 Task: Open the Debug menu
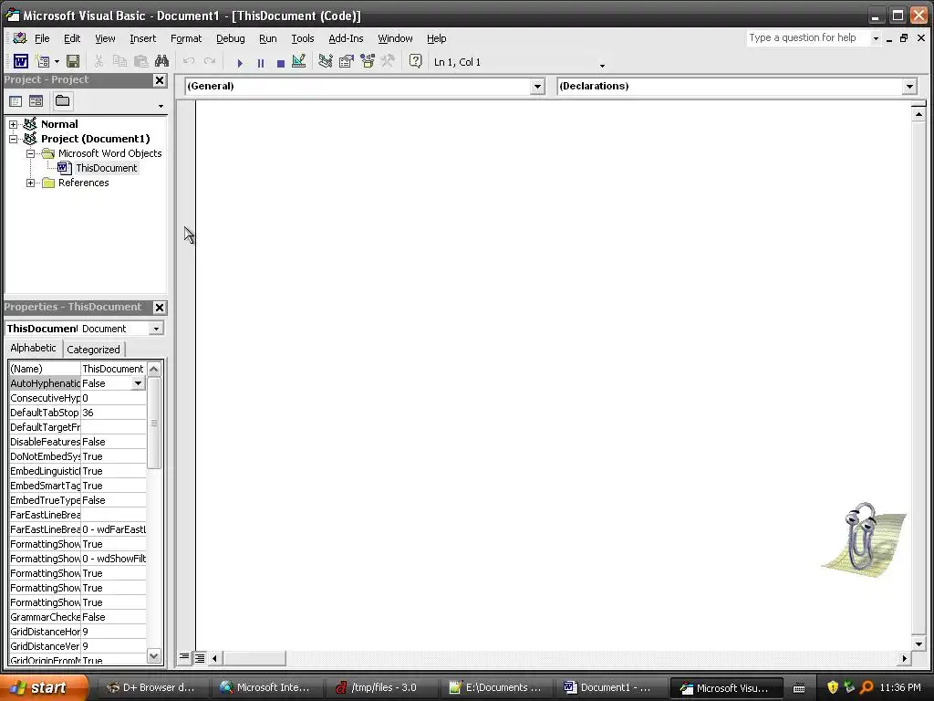coord(231,38)
